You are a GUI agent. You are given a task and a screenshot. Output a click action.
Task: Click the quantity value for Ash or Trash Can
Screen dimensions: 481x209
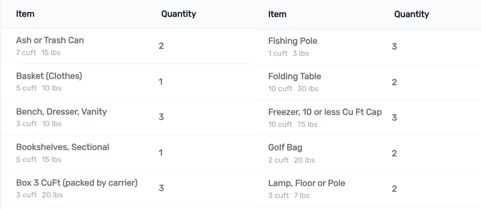161,46
